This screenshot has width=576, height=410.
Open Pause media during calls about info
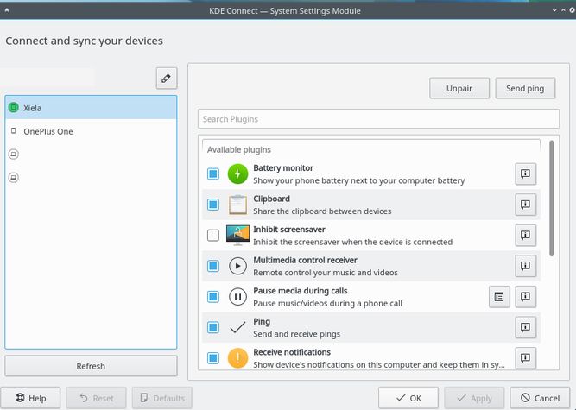pos(525,297)
